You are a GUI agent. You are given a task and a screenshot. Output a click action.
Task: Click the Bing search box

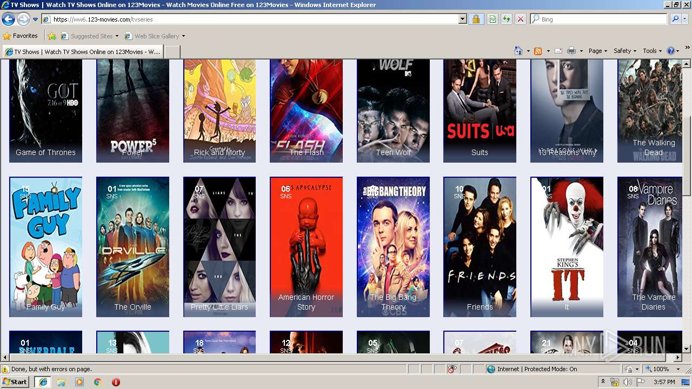598,19
